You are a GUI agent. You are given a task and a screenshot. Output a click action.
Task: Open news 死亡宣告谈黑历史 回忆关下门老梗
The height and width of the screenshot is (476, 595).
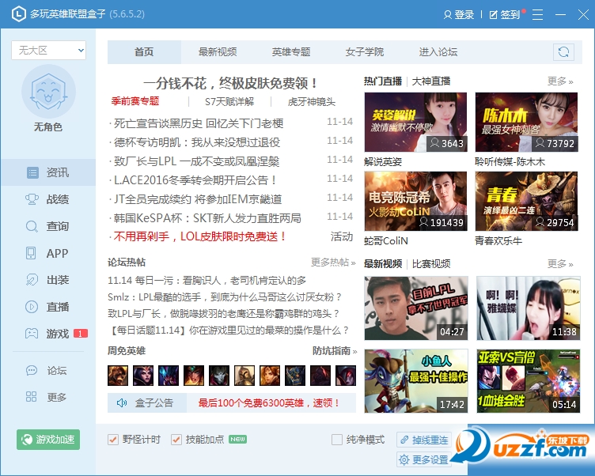click(x=199, y=123)
